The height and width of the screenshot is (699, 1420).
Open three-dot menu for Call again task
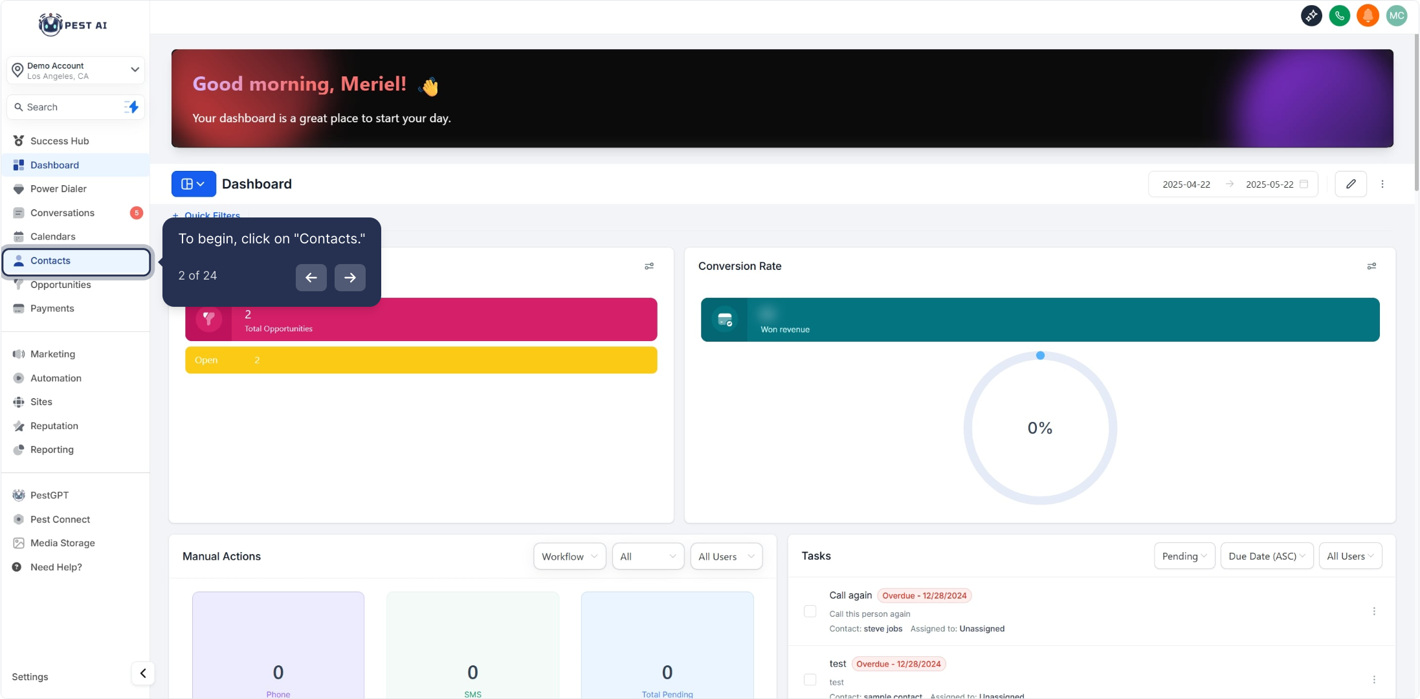pos(1374,611)
